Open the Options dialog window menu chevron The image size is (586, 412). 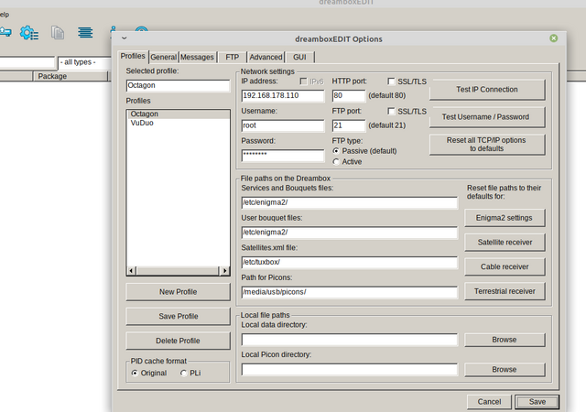125,38
